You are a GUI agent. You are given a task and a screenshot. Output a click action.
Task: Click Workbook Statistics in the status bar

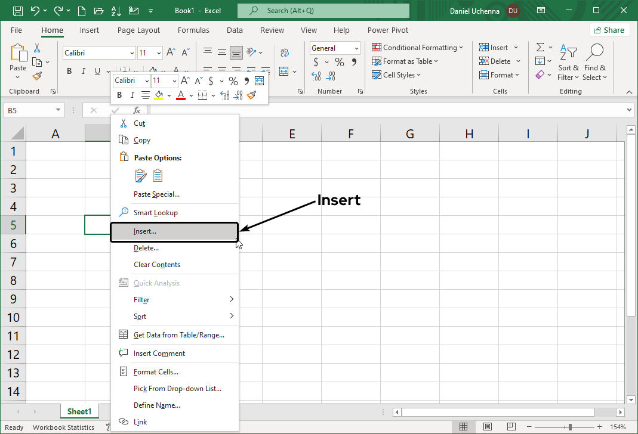click(63, 427)
